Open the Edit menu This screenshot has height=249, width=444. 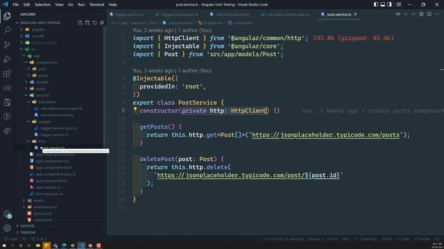26,5
